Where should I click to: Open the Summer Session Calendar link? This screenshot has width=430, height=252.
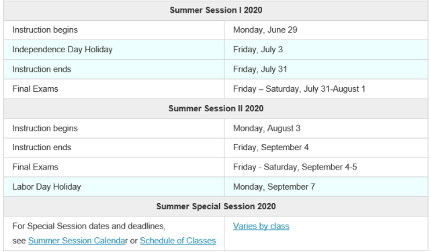pos(78,241)
